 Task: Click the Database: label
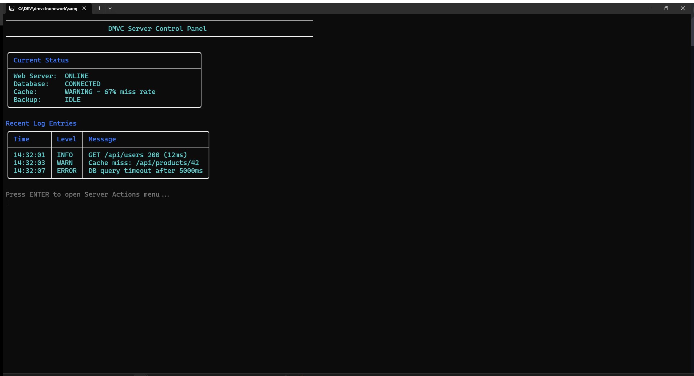(31, 84)
